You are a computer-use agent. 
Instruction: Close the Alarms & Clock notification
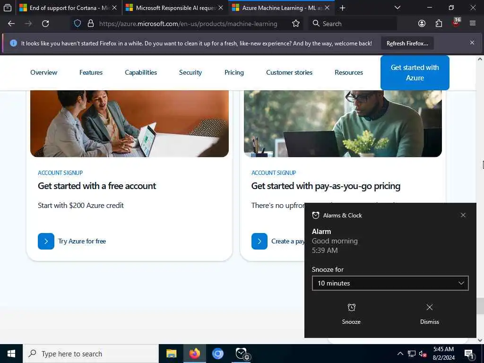coord(463,215)
